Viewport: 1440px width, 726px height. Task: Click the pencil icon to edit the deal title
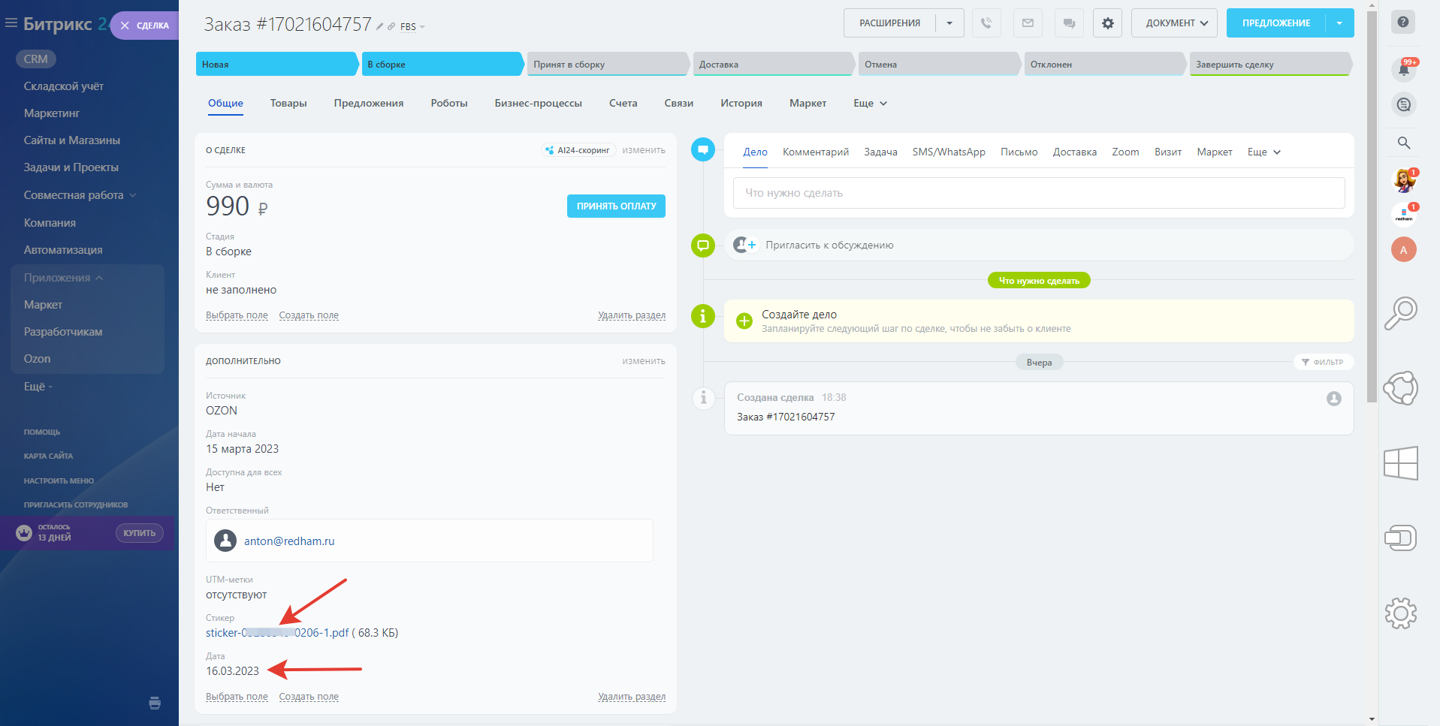coord(380,27)
